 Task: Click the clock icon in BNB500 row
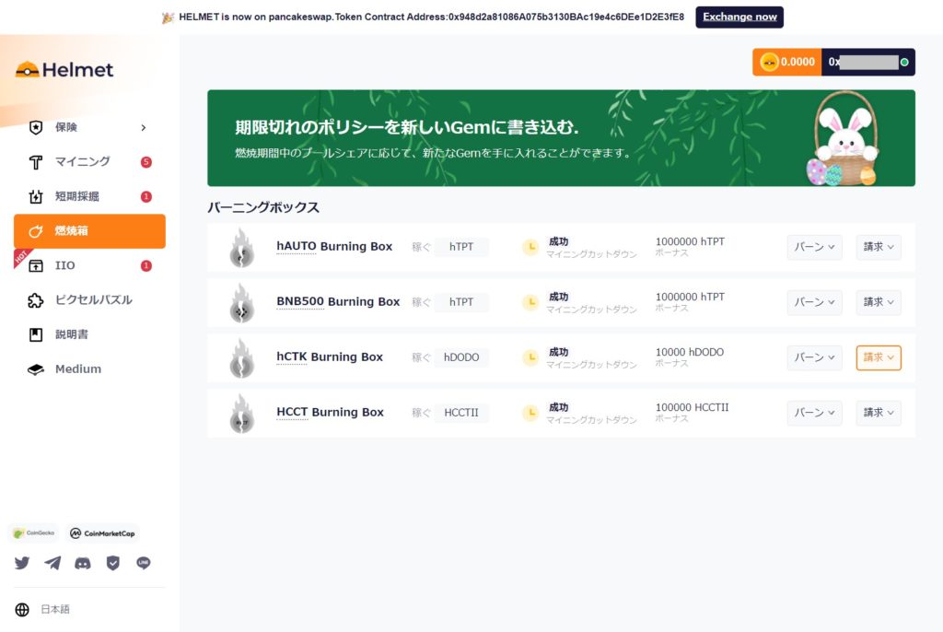tap(531, 302)
